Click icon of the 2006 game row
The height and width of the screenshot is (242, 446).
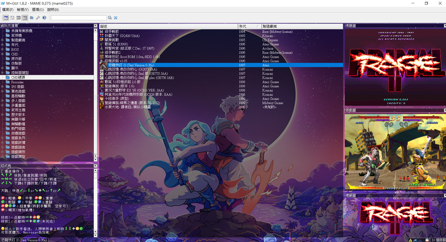(x=101, y=107)
